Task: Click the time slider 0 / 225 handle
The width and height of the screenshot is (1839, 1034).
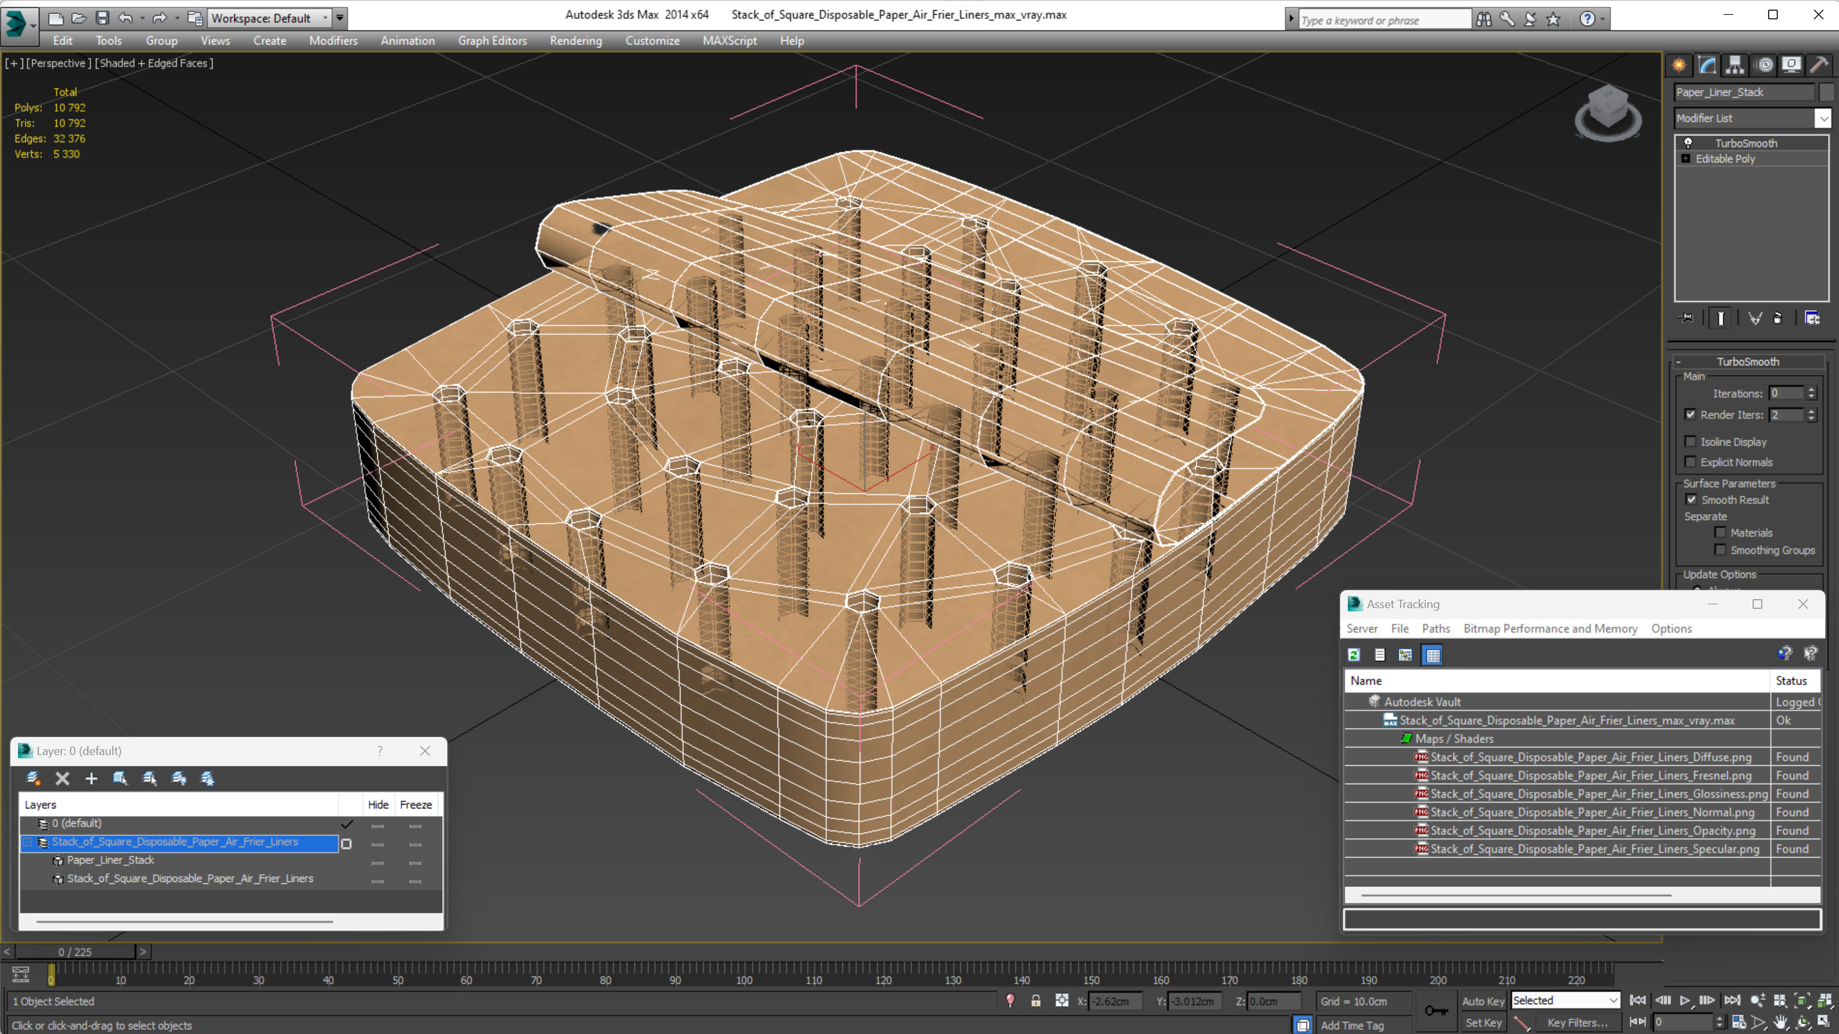Action: 75,952
